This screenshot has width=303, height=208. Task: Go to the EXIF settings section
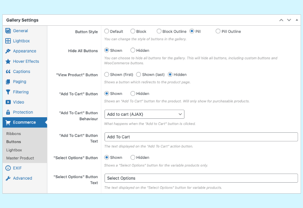point(18,168)
